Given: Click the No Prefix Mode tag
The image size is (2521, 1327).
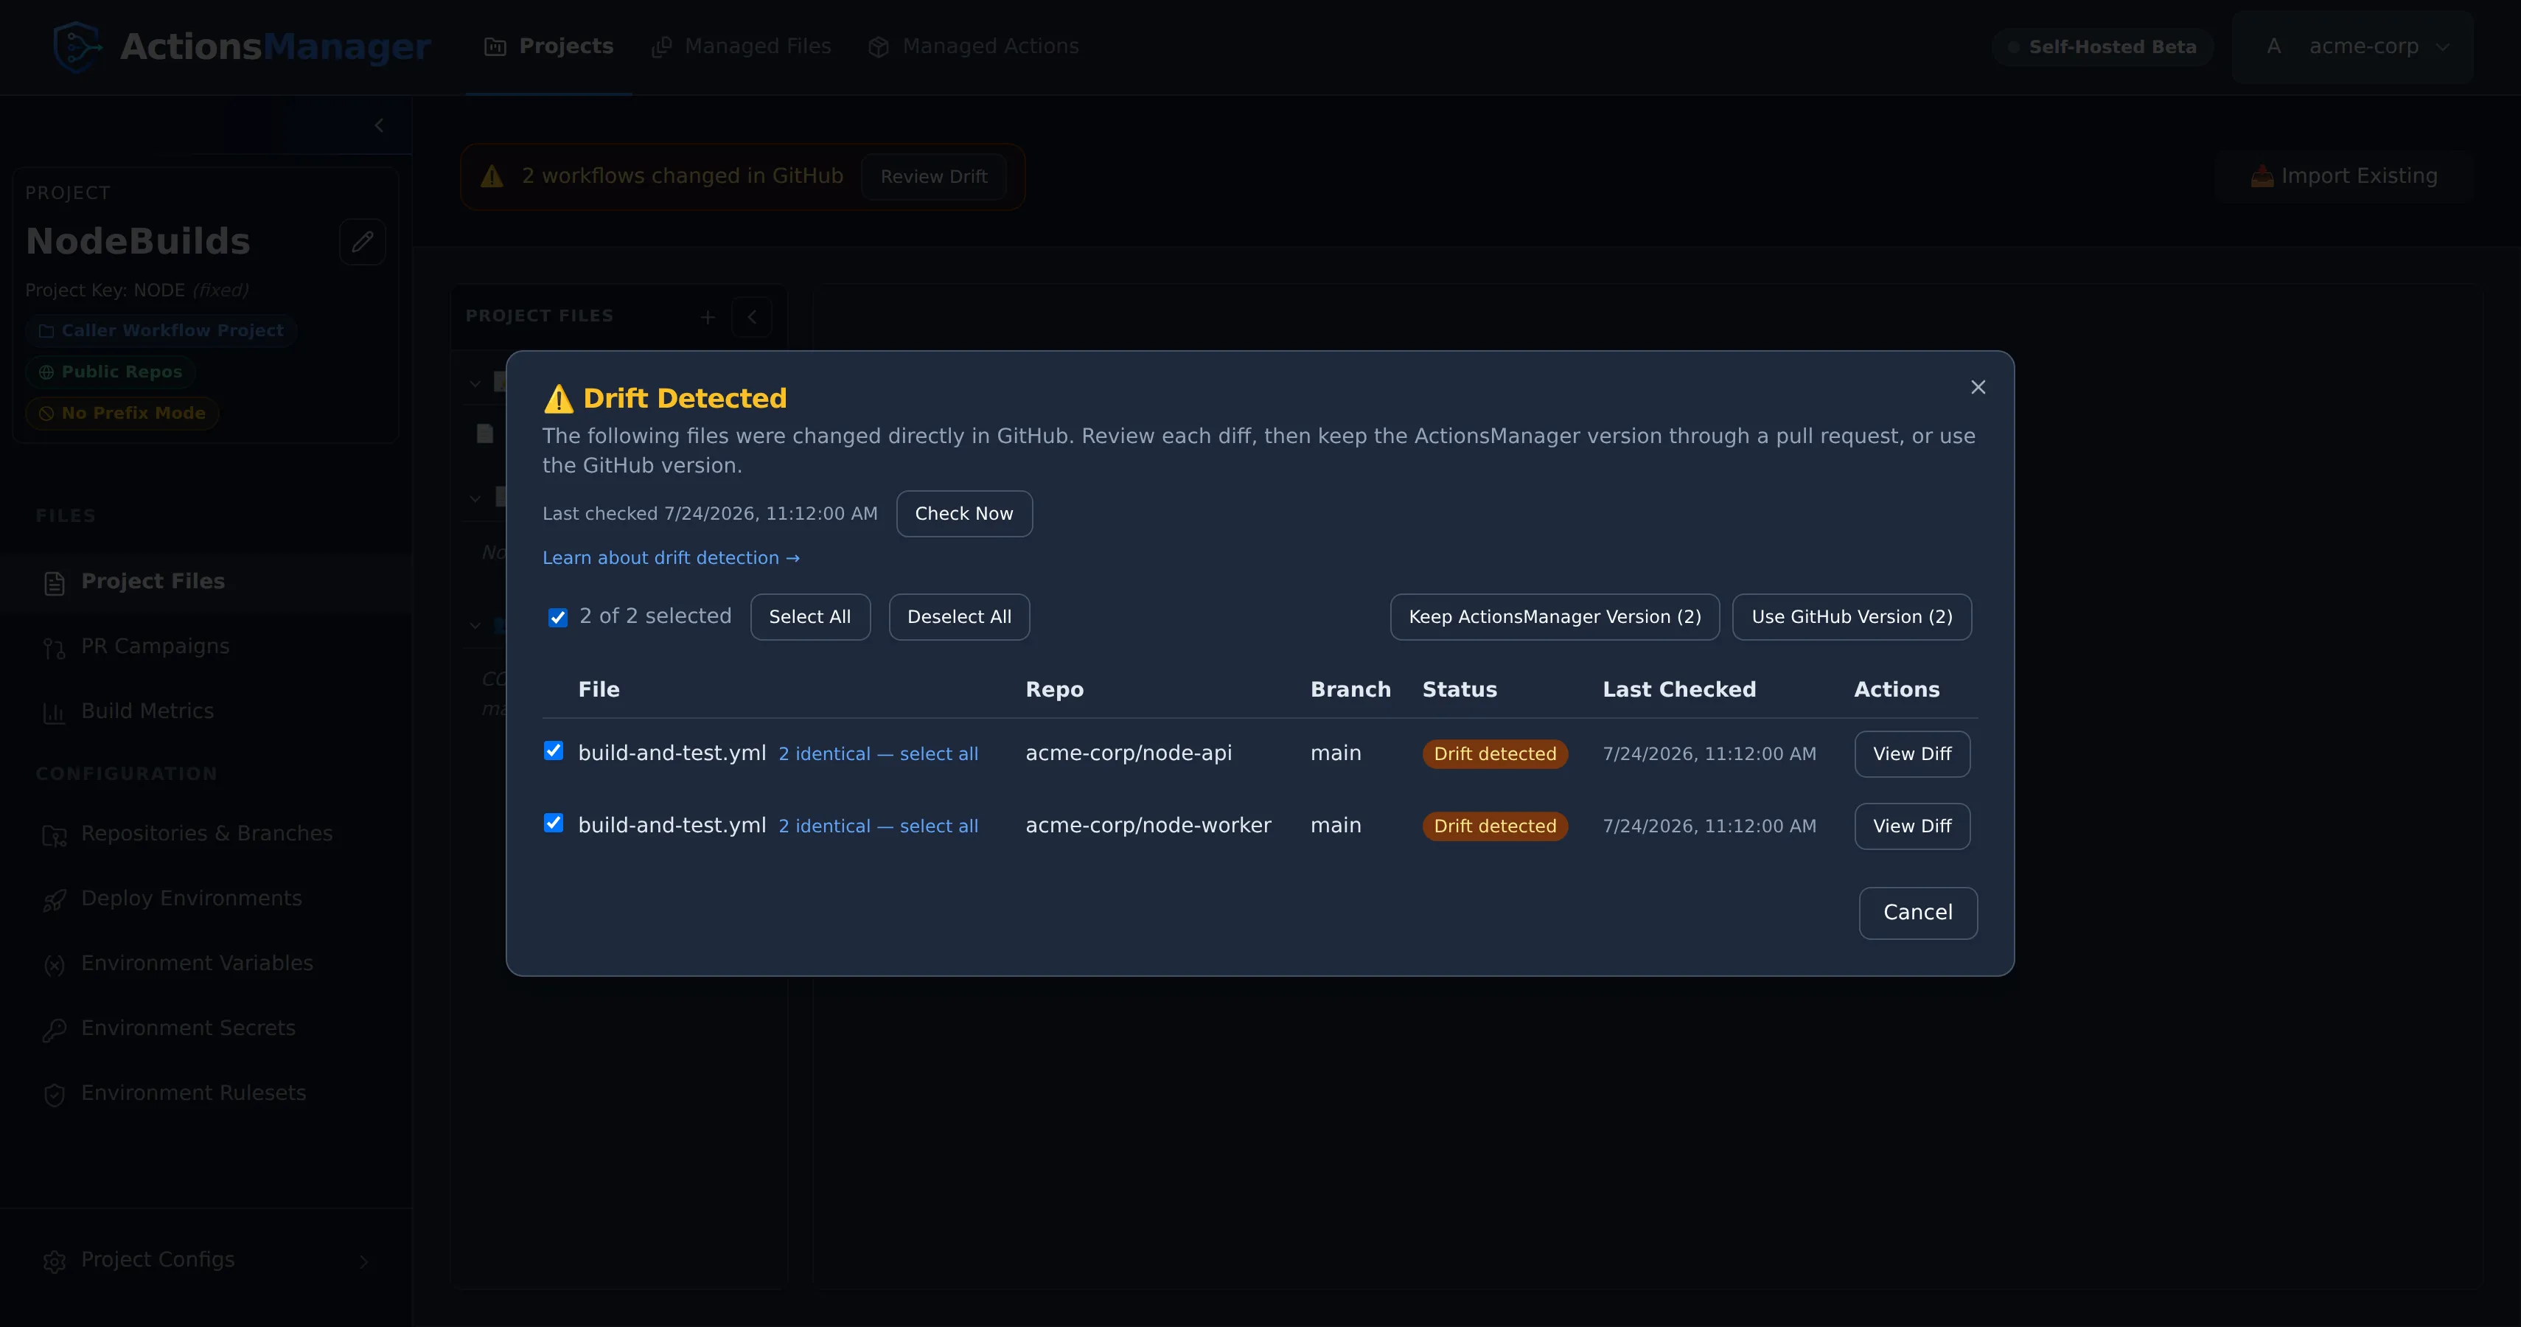Looking at the screenshot, I should [122, 413].
